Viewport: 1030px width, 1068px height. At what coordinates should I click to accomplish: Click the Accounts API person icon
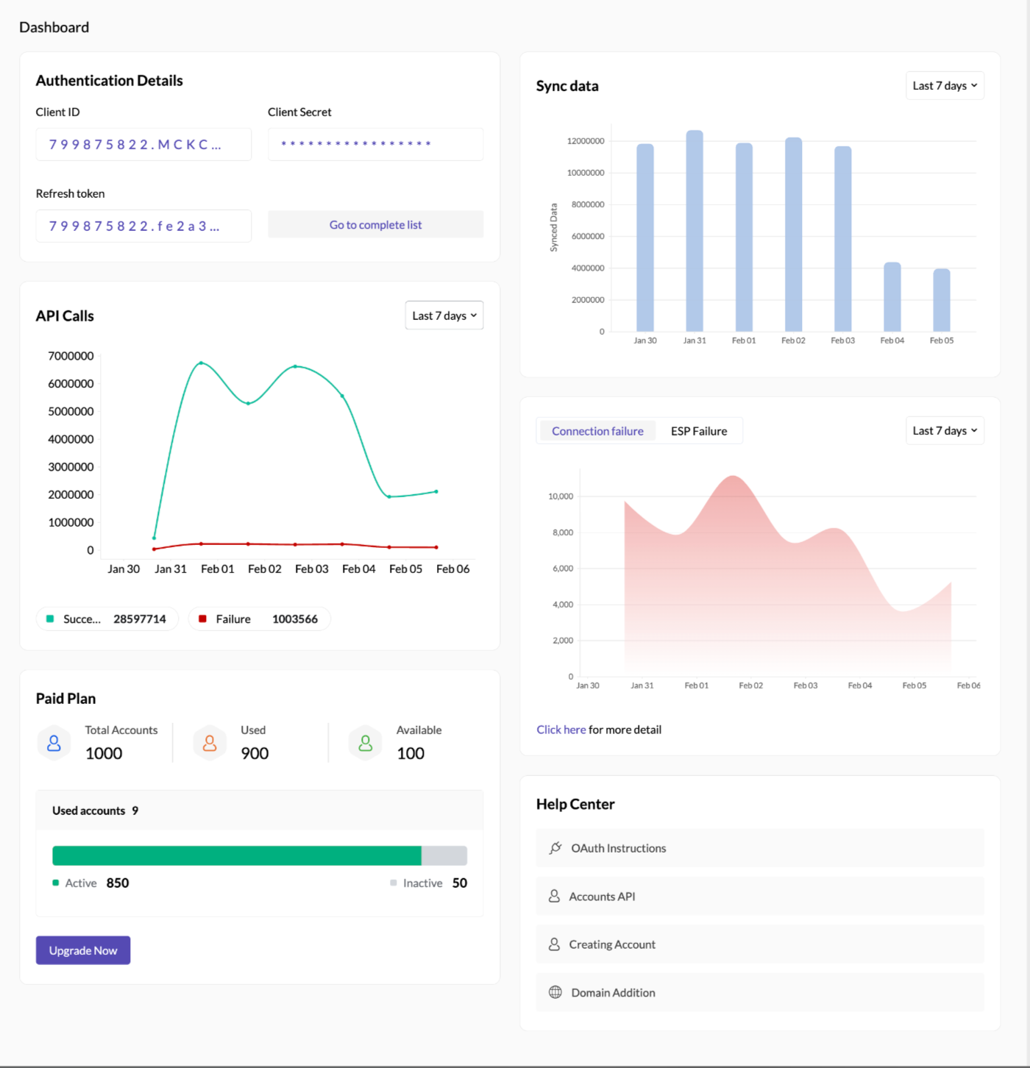555,896
